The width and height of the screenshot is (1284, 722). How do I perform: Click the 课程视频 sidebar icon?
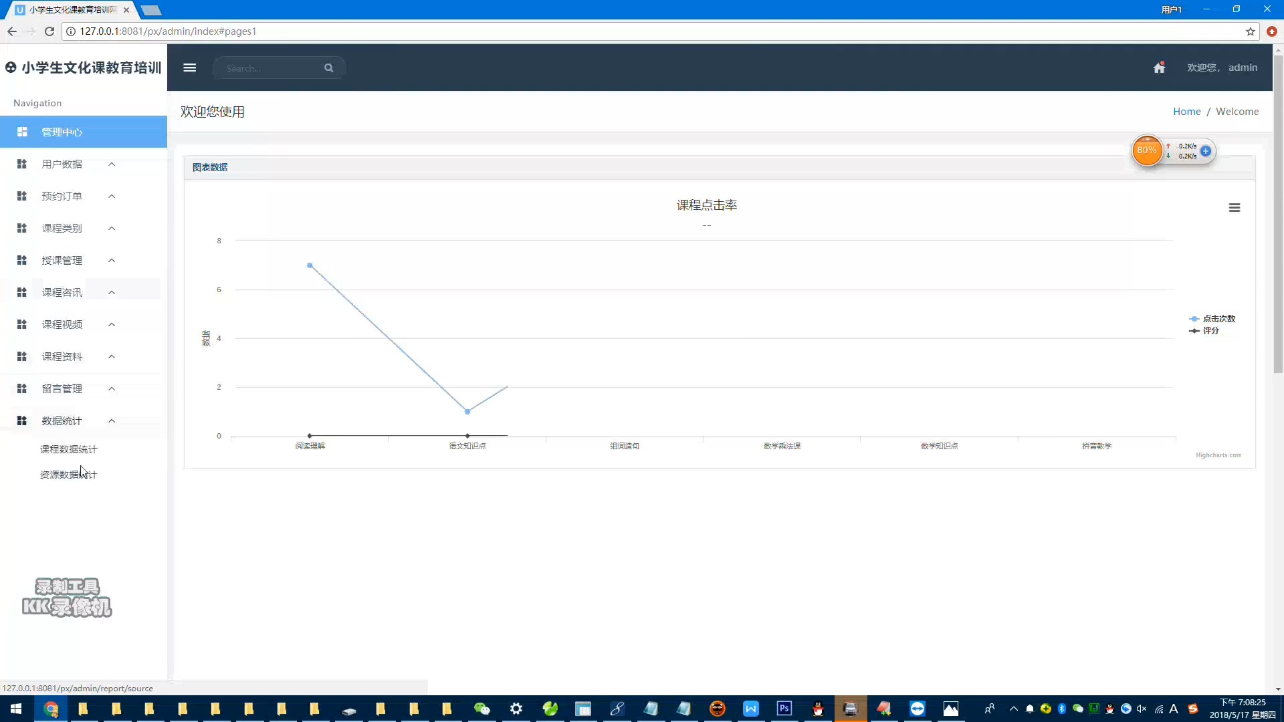click(x=22, y=324)
